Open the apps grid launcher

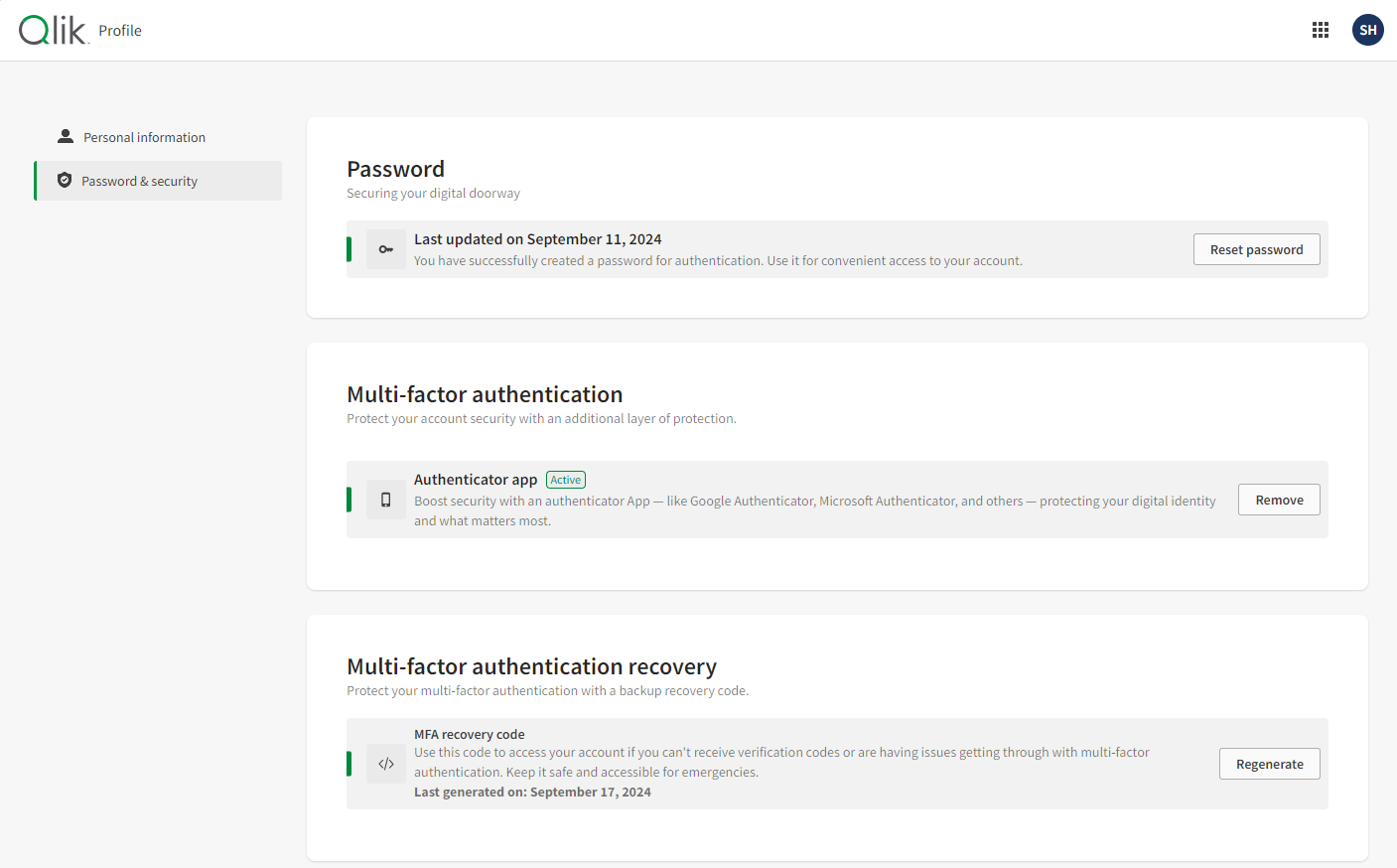tap(1320, 30)
